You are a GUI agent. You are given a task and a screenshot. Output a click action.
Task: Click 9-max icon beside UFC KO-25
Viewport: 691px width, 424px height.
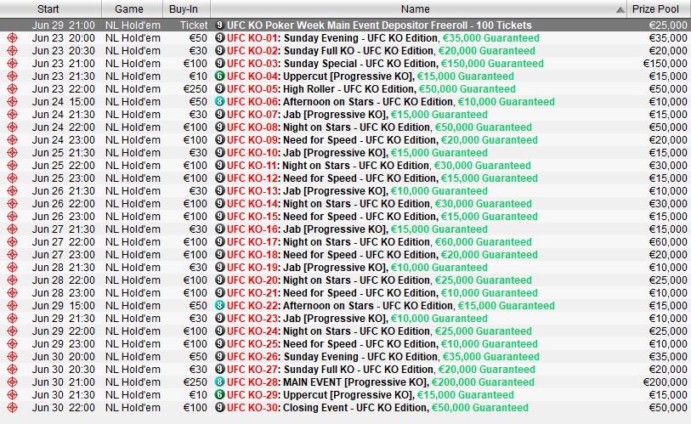click(x=219, y=344)
